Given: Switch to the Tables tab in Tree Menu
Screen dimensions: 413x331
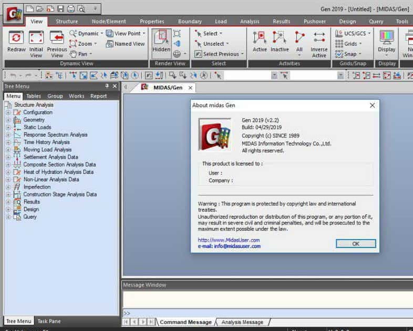Looking at the screenshot, I should 34,96.
